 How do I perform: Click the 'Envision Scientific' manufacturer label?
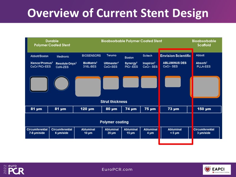[x=175, y=56]
